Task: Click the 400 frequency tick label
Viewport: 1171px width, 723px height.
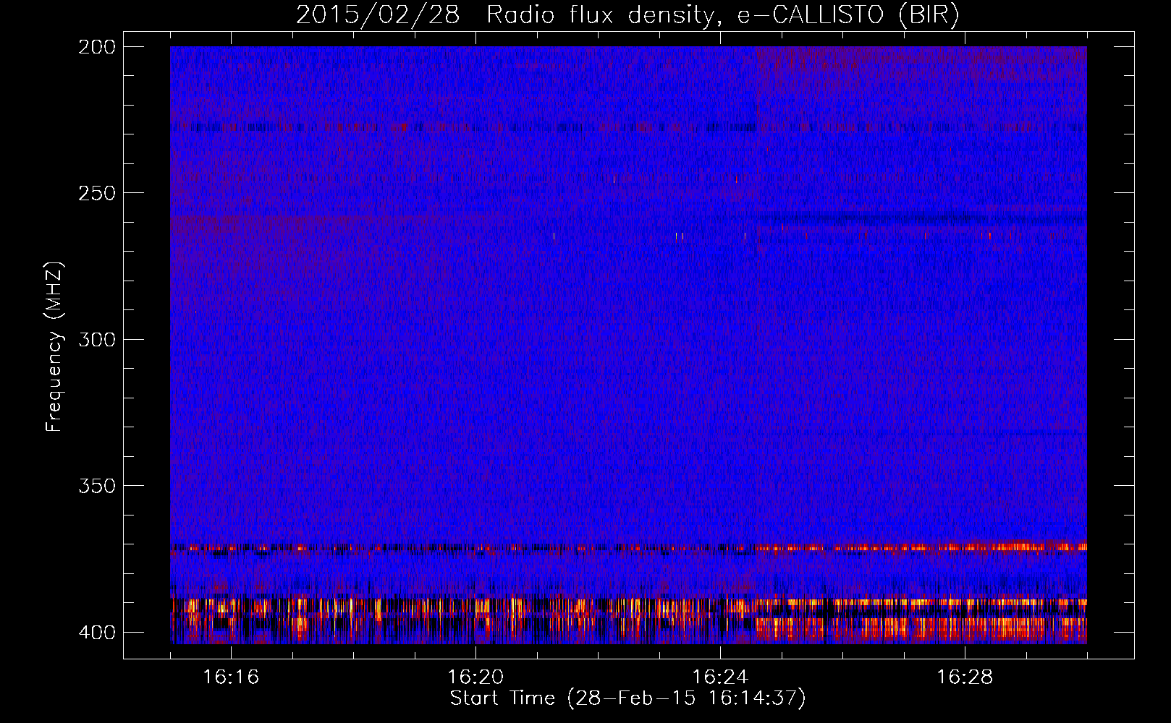Action: tap(96, 632)
